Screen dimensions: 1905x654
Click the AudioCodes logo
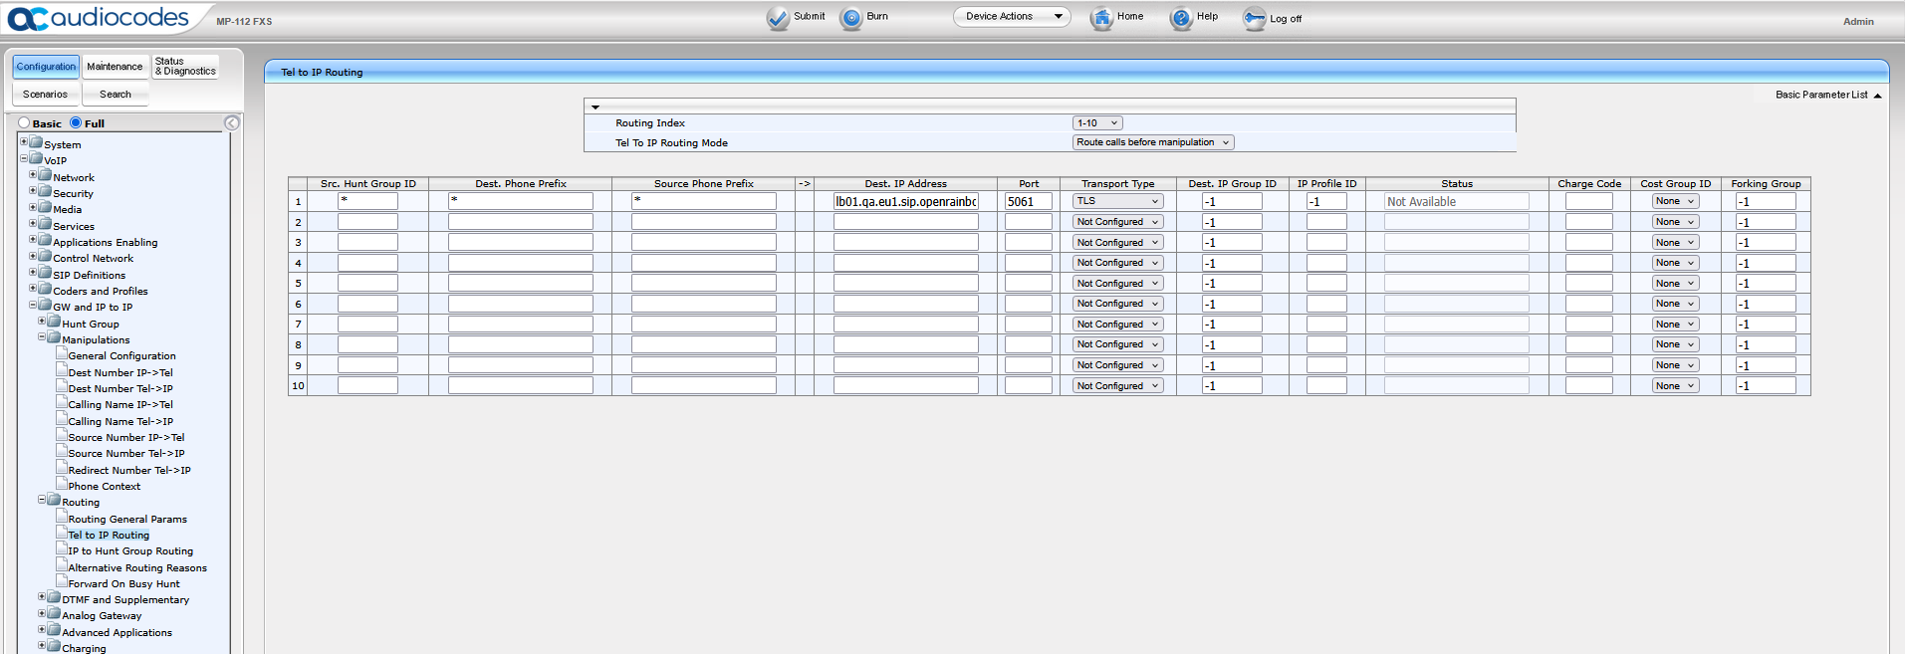click(x=98, y=18)
